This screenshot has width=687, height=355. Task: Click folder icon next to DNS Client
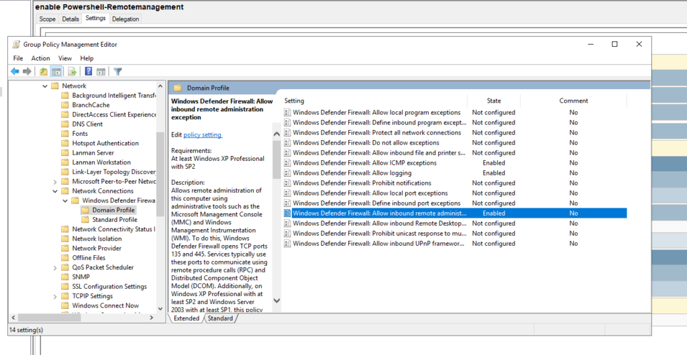tap(65, 124)
